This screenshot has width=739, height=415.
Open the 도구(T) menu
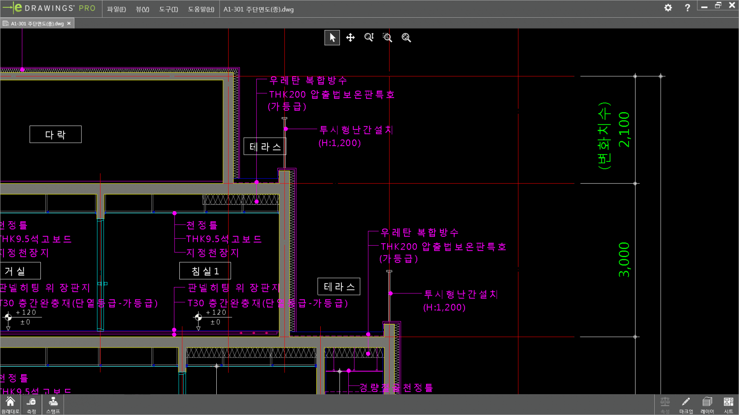[x=168, y=9]
